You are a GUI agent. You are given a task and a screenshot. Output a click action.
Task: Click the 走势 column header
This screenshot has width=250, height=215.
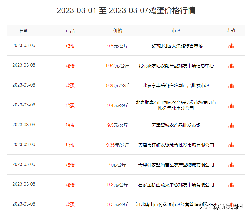click(231, 31)
